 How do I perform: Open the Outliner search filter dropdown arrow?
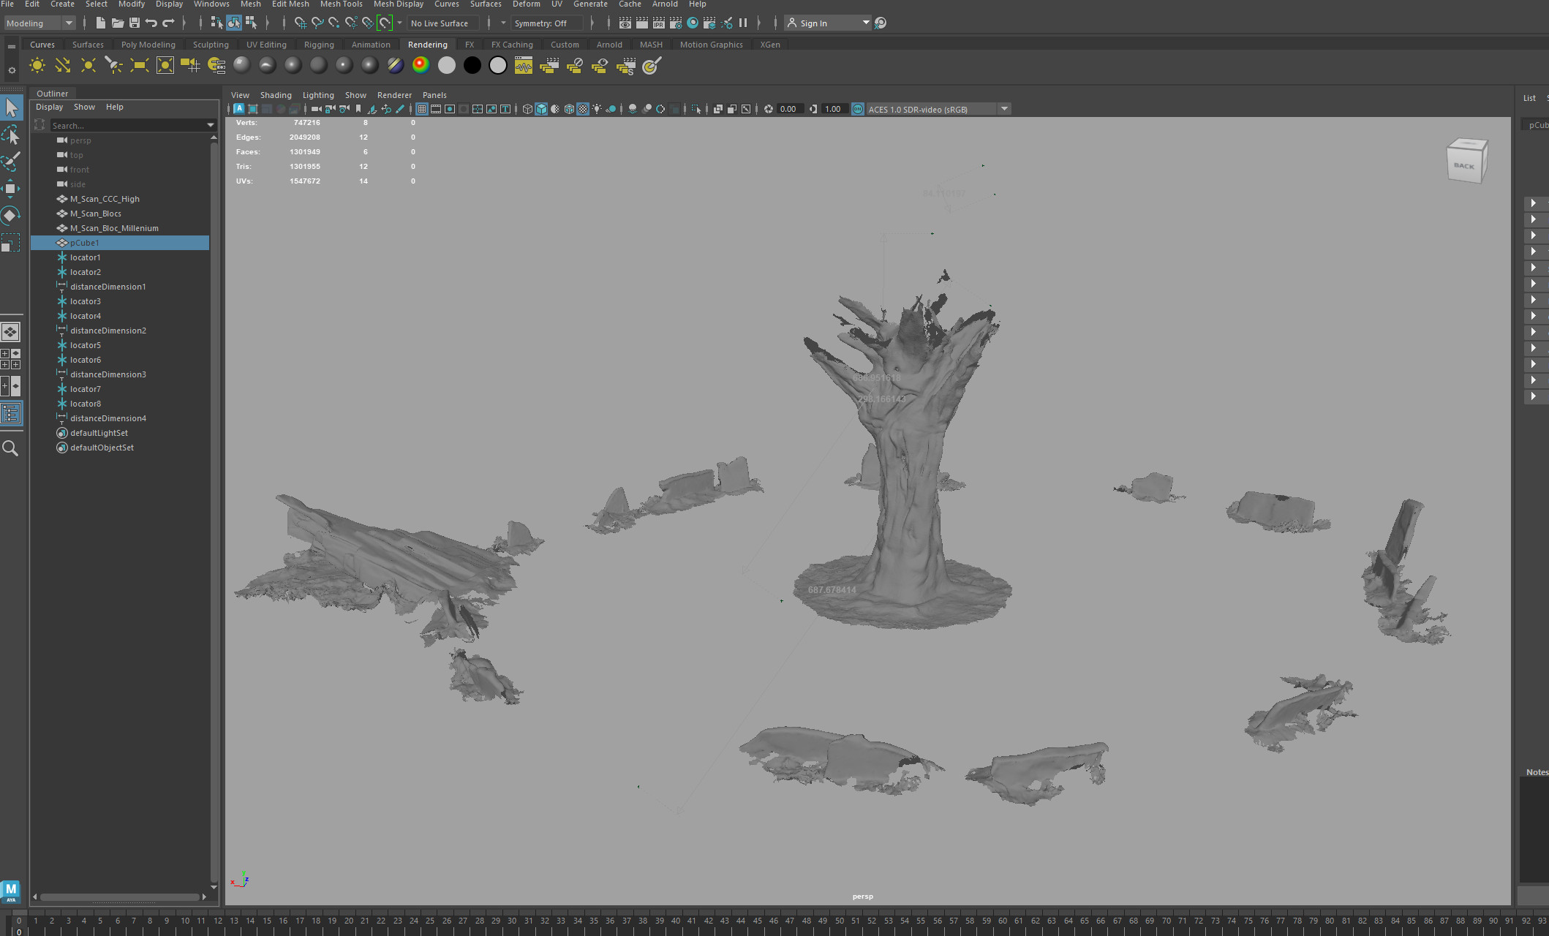tap(211, 126)
